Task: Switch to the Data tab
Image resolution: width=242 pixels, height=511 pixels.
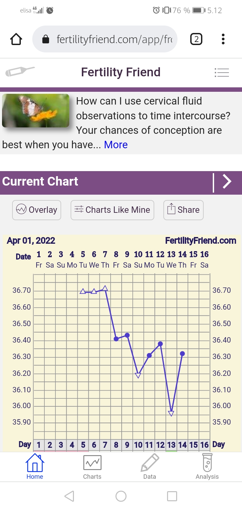Action: (x=150, y=467)
